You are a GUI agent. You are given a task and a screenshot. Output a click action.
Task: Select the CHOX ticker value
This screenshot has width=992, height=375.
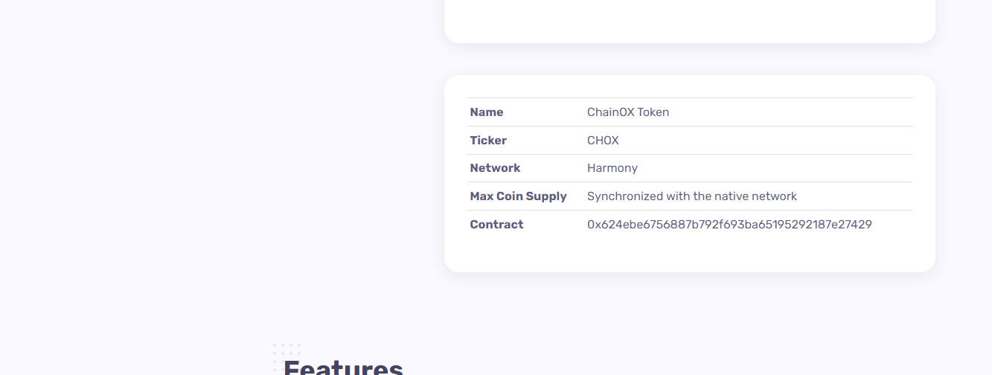coord(603,141)
